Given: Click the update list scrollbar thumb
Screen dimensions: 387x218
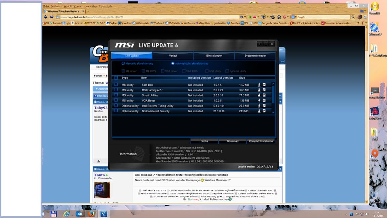Looking at the screenshot, I should [x=273, y=95].
